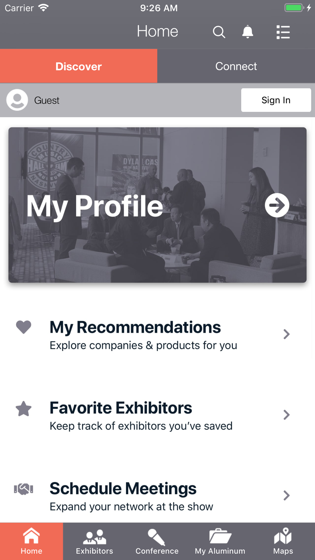The height and width of the screenshot is (560, 315).
Task: Click the arrow circle on My Profile banner
Action: point(277,205)
